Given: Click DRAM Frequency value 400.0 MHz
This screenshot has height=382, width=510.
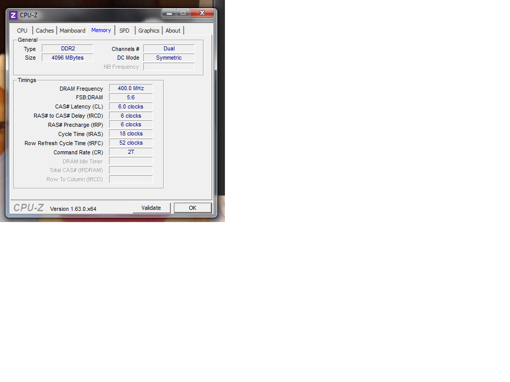Looking at the screenshot, I should pos(131,88).
